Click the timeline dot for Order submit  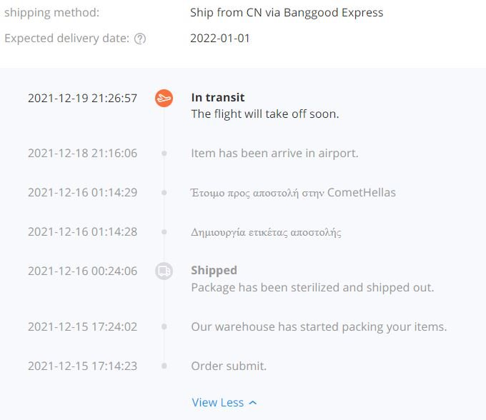(x=164, y=366)
